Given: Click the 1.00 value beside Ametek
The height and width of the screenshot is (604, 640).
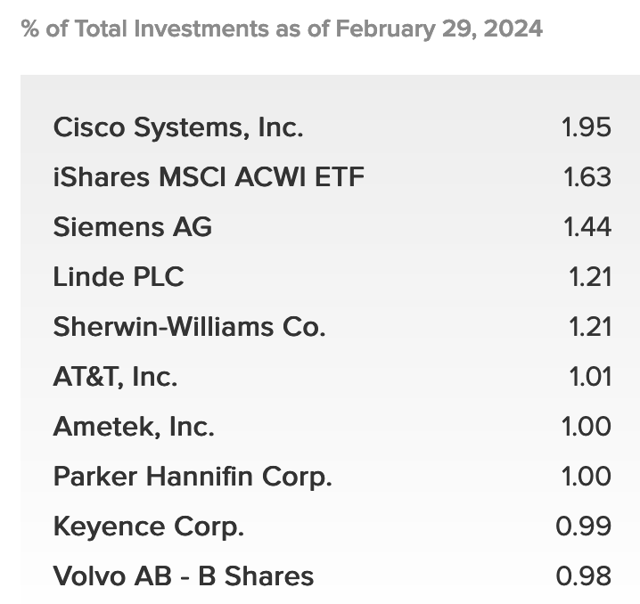Looking at the screenshot, I should 587,427.
